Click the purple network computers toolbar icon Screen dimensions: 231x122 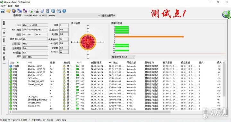25,11
